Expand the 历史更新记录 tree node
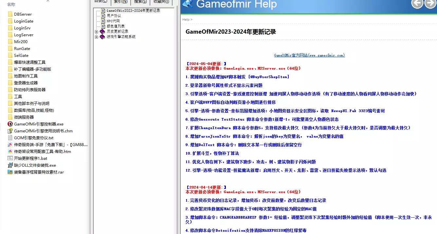This screenshot has width=437, height=234. 97,32
